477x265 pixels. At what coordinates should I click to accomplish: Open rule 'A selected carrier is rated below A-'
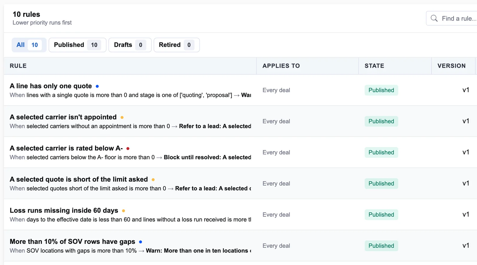(x=66, y=148)
